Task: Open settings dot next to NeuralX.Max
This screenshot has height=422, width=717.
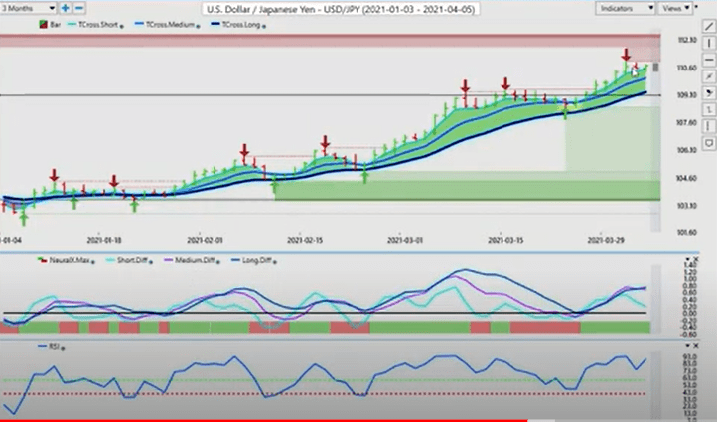Action: pyautogui.click(x=92, y=262)
